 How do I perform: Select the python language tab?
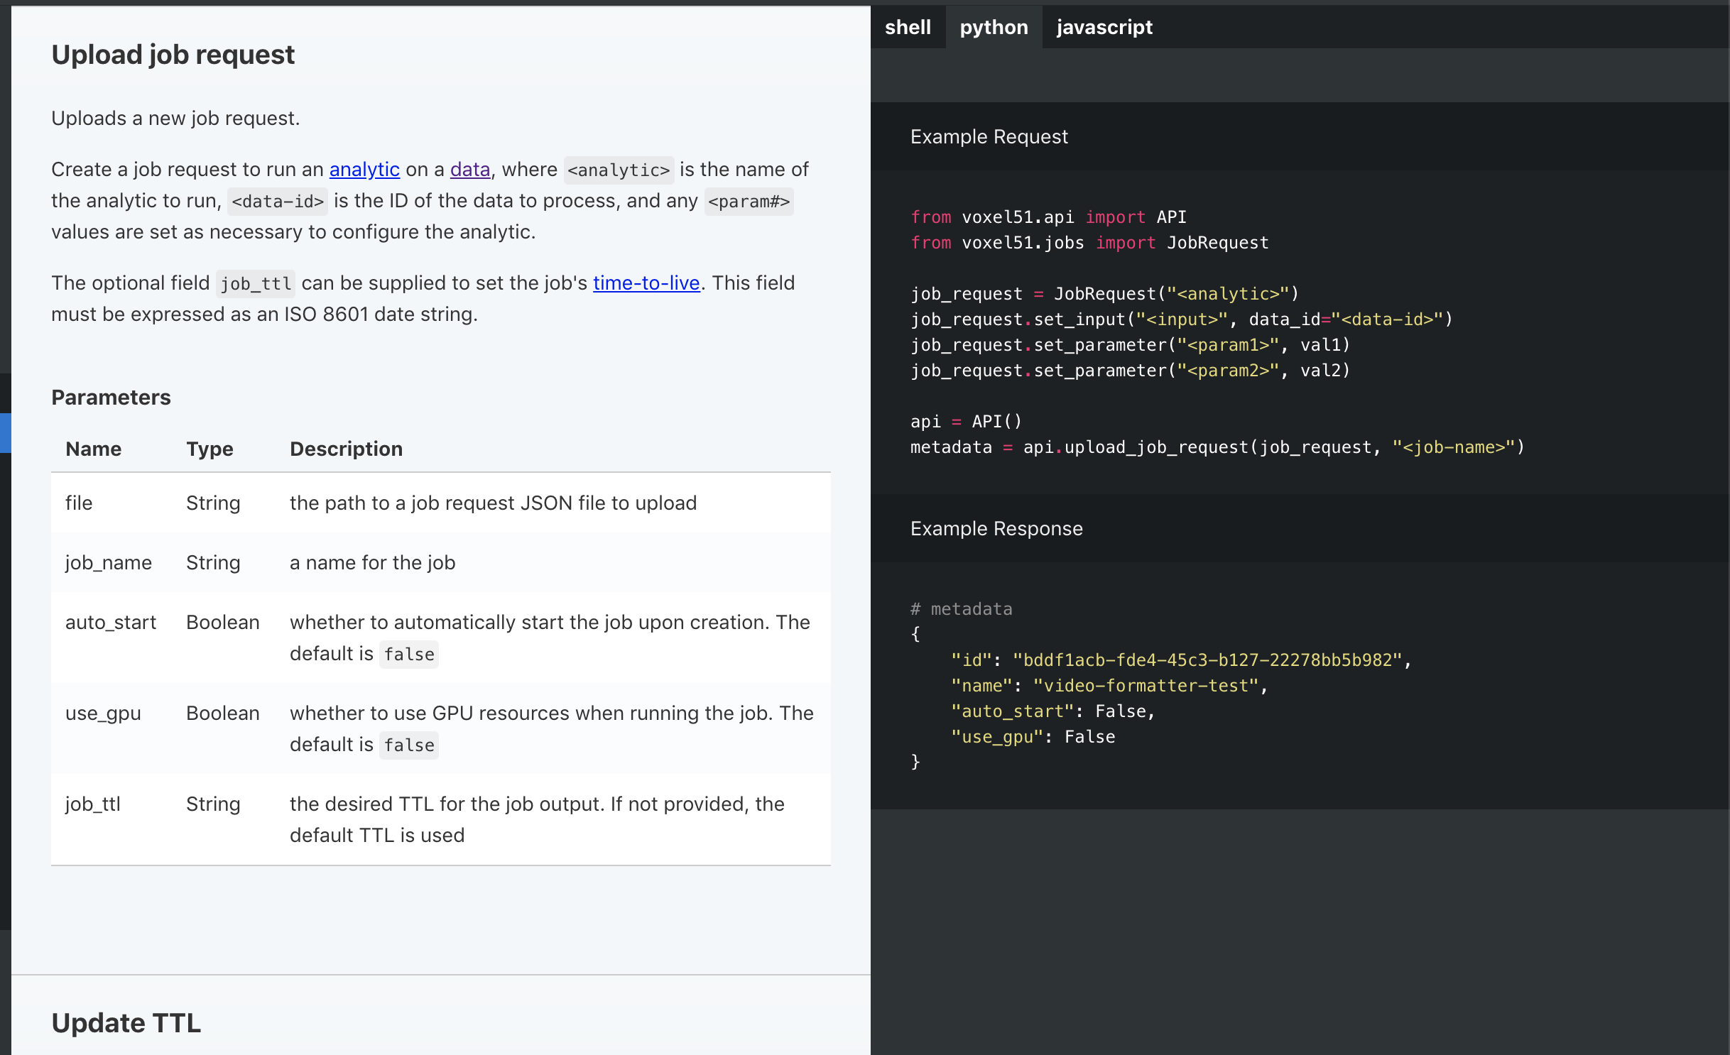994,27
